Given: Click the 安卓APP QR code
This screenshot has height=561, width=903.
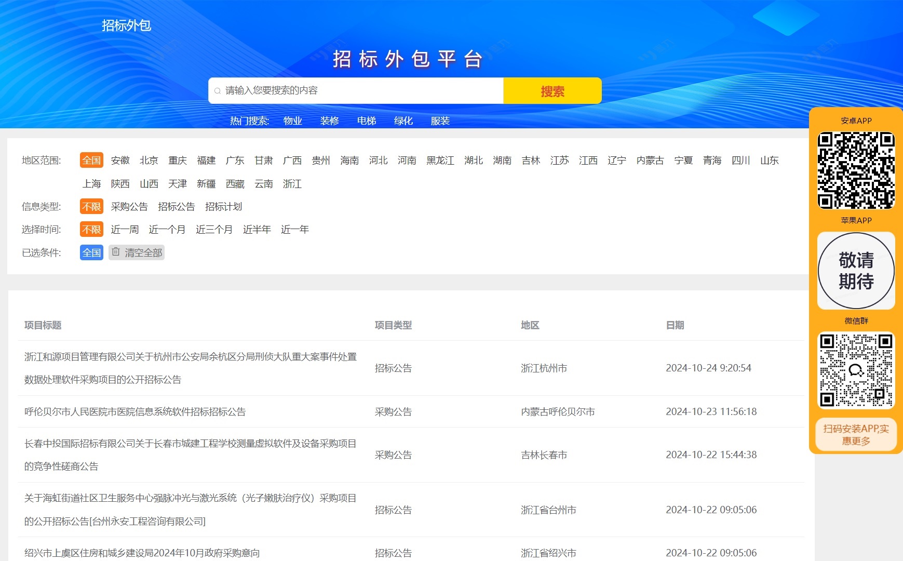Looking at the screenshot, I should pos(856,170).
